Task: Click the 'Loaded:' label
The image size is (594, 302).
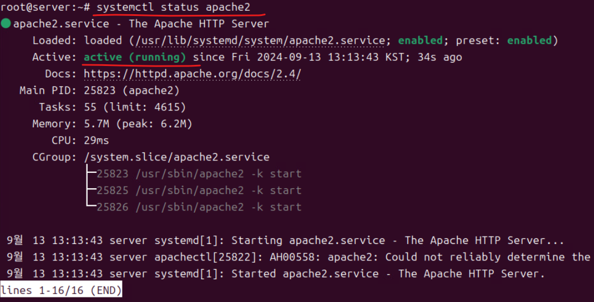Action: (55, 40)
